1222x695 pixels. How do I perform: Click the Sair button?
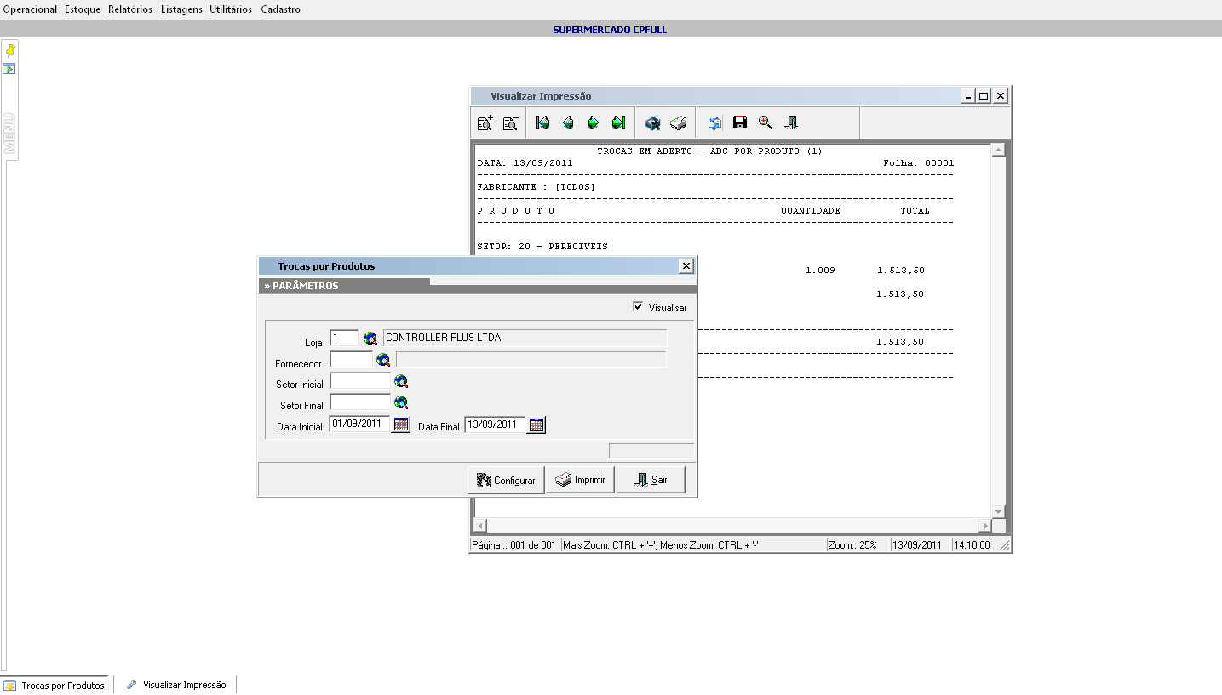[x=651, y=480]
